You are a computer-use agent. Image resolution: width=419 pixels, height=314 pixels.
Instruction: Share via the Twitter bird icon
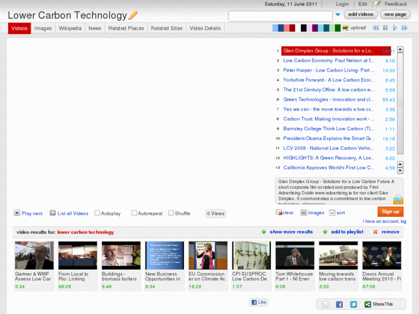pos(353,304)
